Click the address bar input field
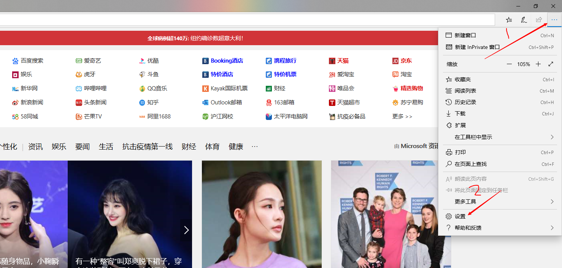Viewport: 562px width, 268px height. click(247, 20)
